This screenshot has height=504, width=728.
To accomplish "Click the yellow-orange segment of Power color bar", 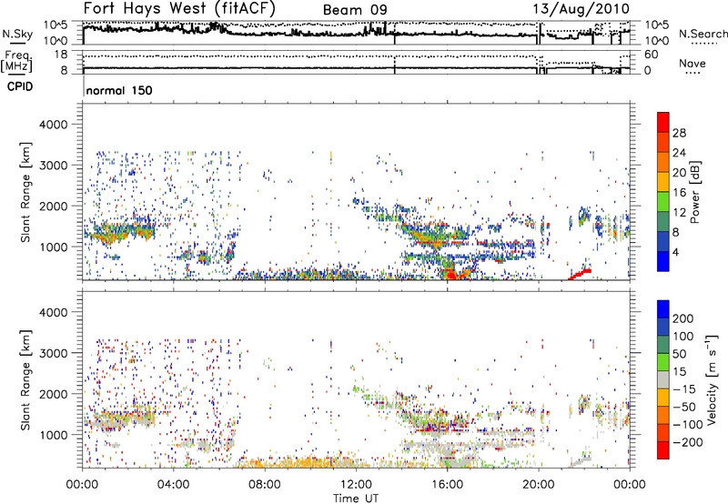I will point(663,181).
